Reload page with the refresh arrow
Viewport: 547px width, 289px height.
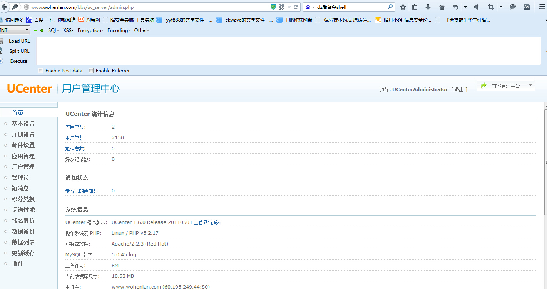click(x=296, y=7)
